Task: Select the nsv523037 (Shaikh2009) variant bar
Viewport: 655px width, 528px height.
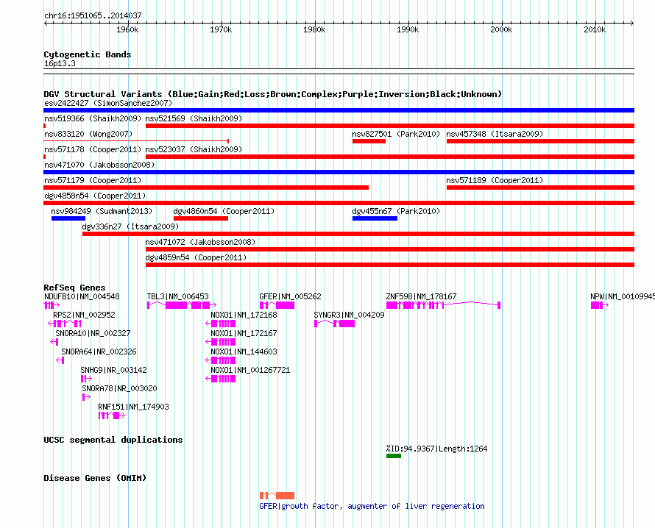Action: (x=390, y=157)
